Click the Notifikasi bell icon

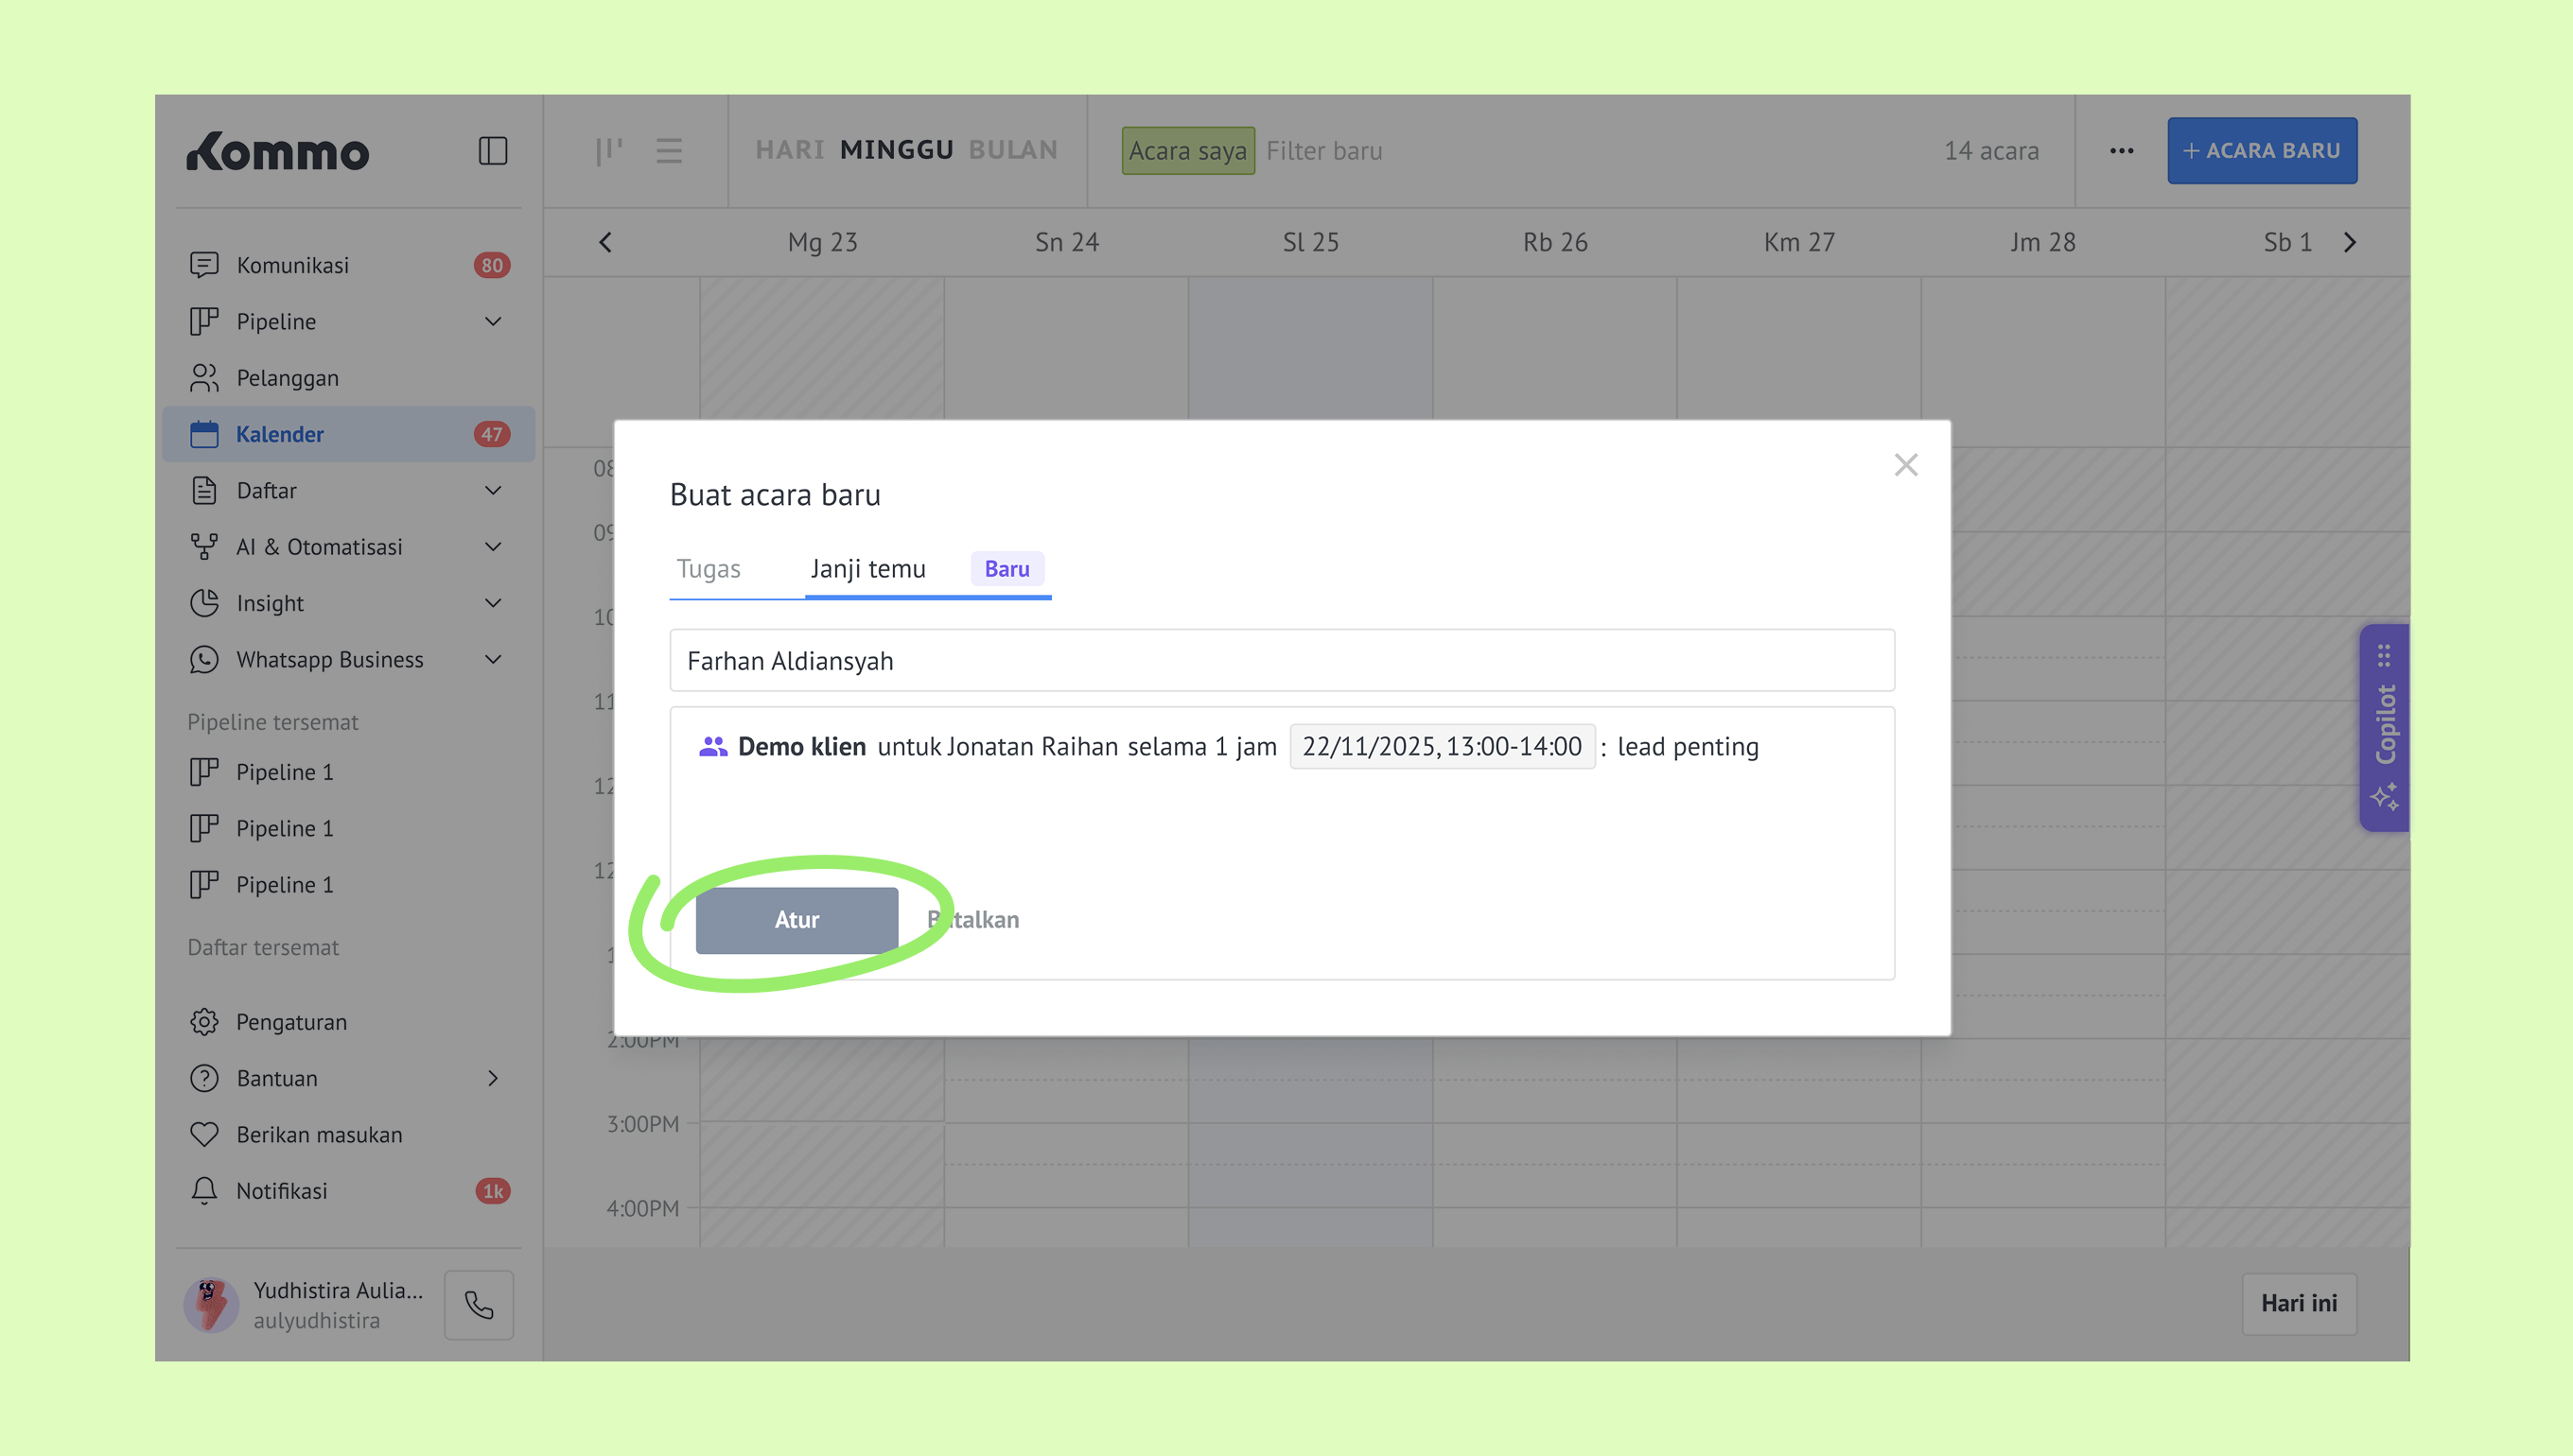point(204,1191)
